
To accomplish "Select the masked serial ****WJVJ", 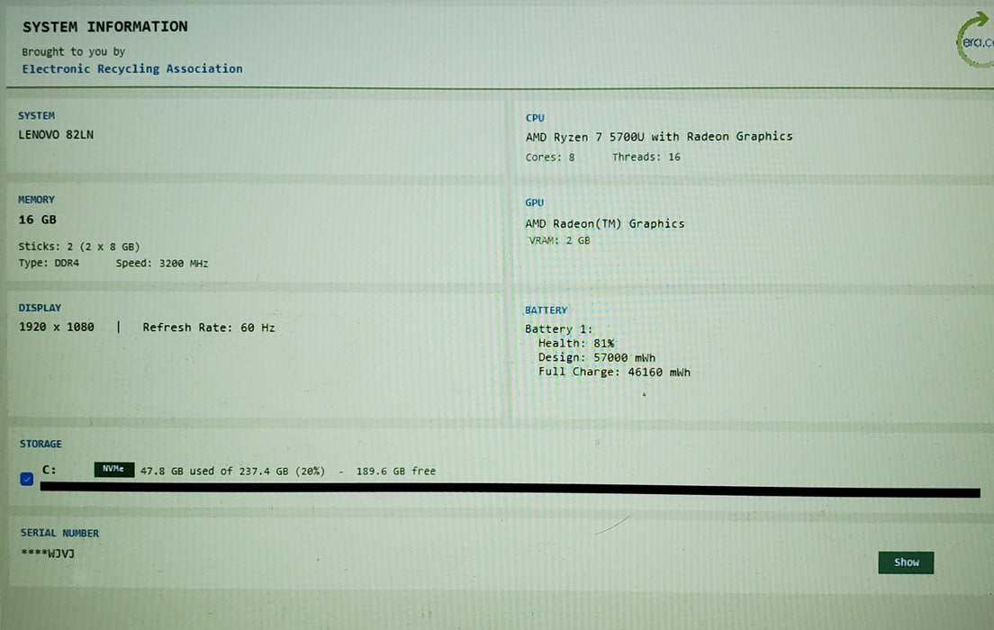I will click(x=48, y=553).
